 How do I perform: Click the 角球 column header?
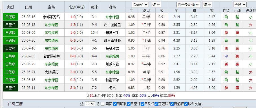click(x=94, y=7)
